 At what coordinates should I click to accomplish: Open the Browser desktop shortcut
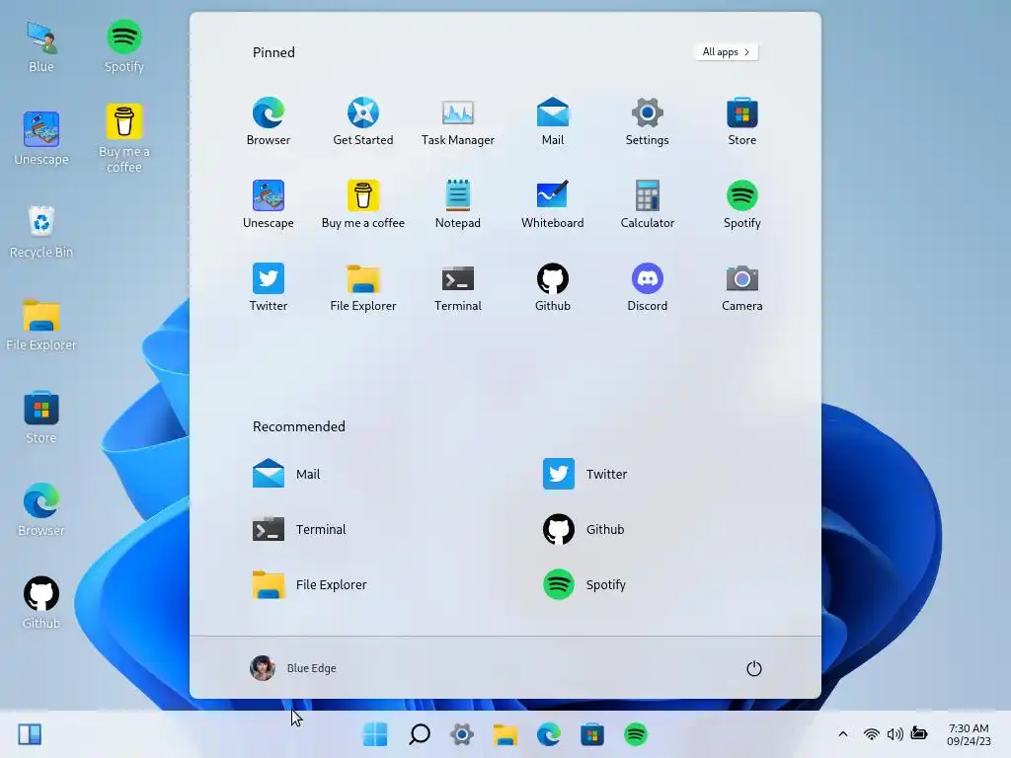pyautogui.click(x=41, y=510)
